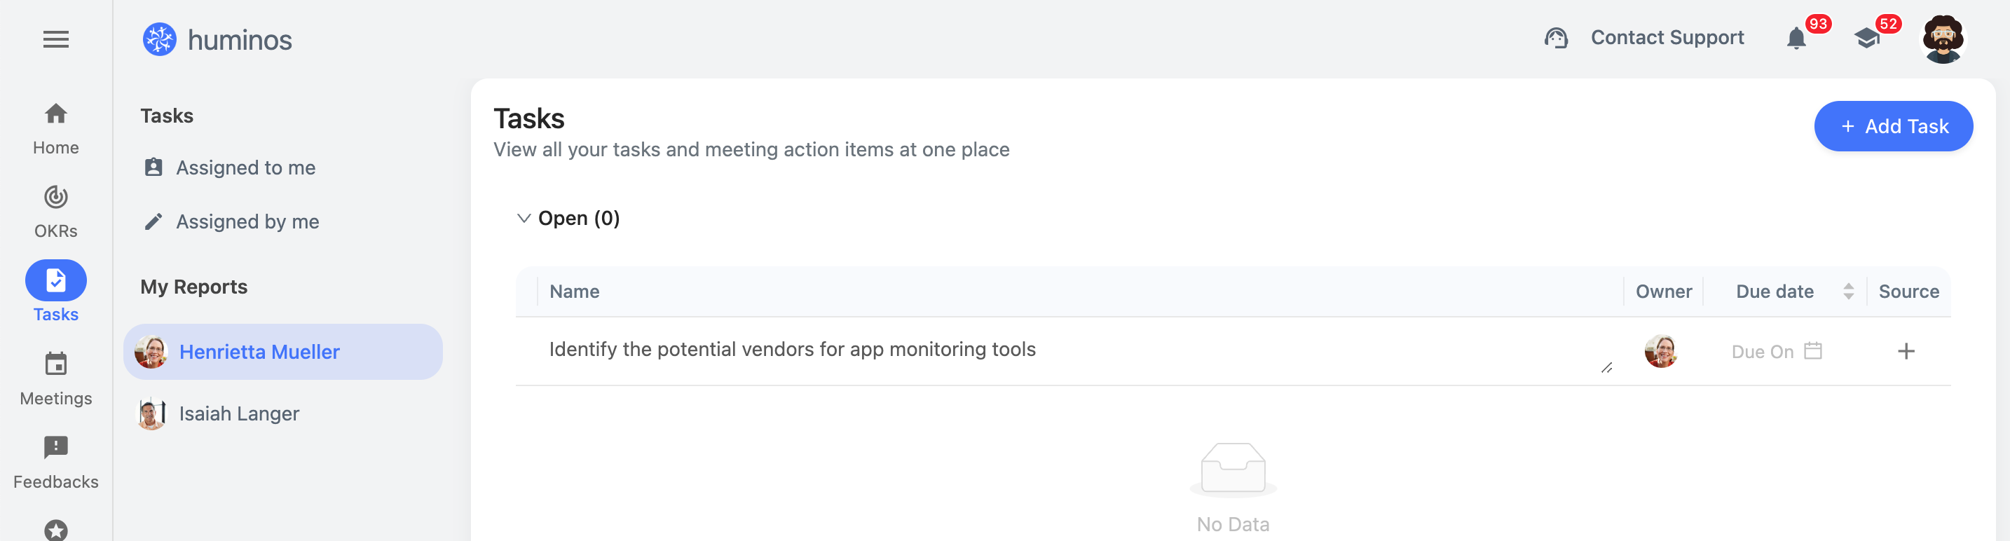Screen dimensions: 2010x541
Task: Click the star icon below Feedbacks
Action: click(x=55, y=531)
